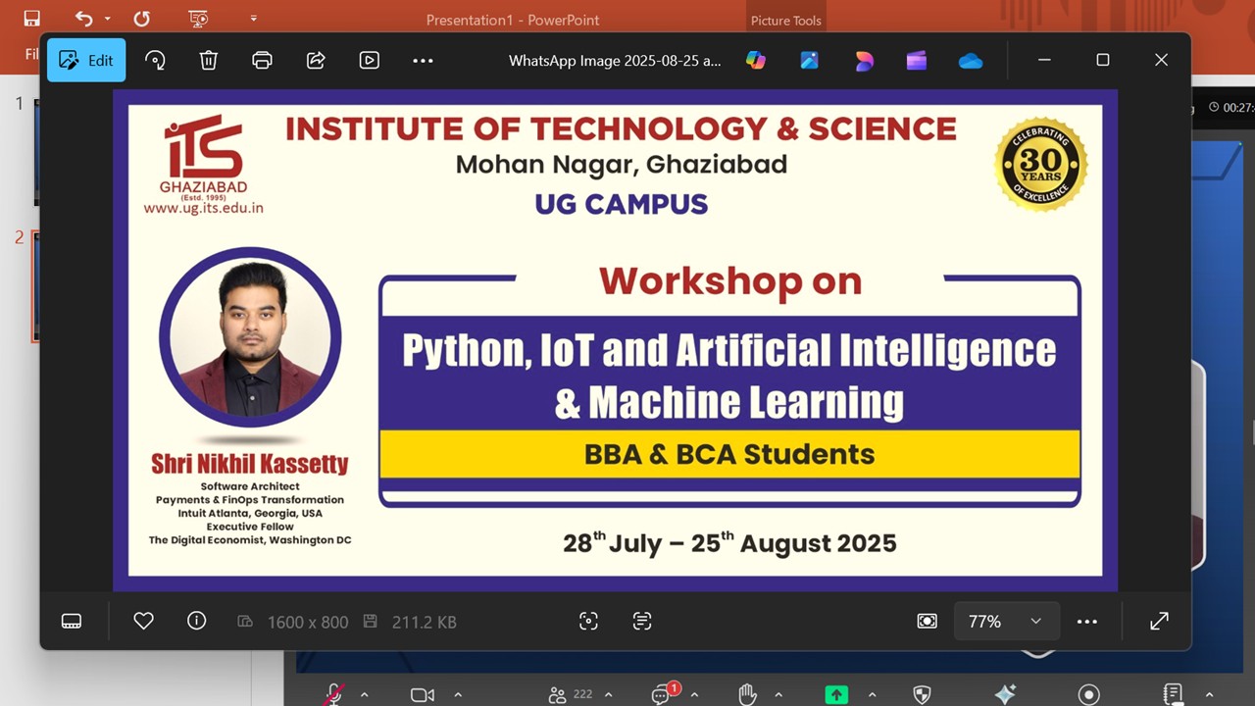Undo the last action in PowerPoint
This screenshot has height=706, width=1255.
coord(83,19)
